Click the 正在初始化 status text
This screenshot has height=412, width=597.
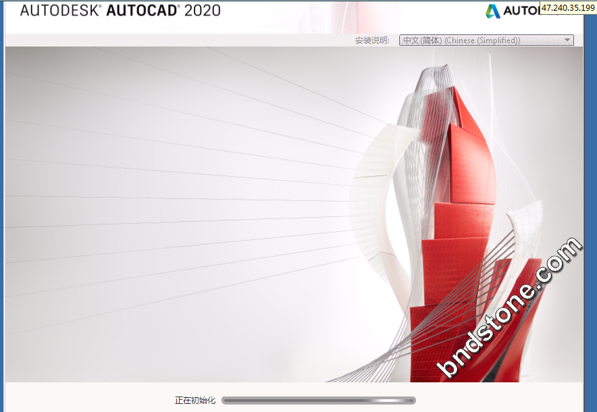tap(194, 401)
